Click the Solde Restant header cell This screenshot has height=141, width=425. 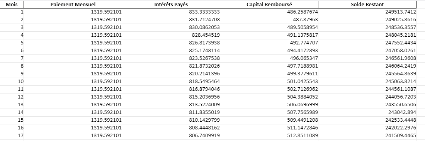(x=367, y=5)
